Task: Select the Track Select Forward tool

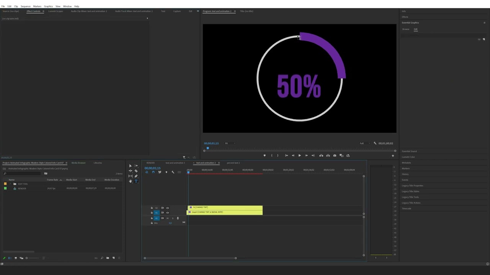Action: 136,166
